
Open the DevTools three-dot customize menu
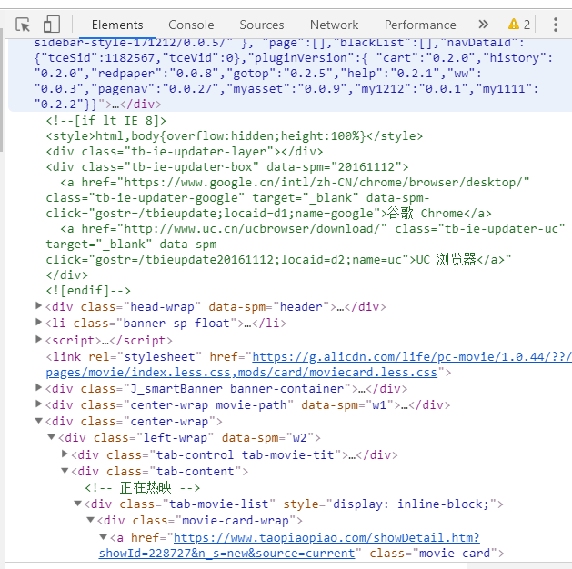(x=556, y=25)
